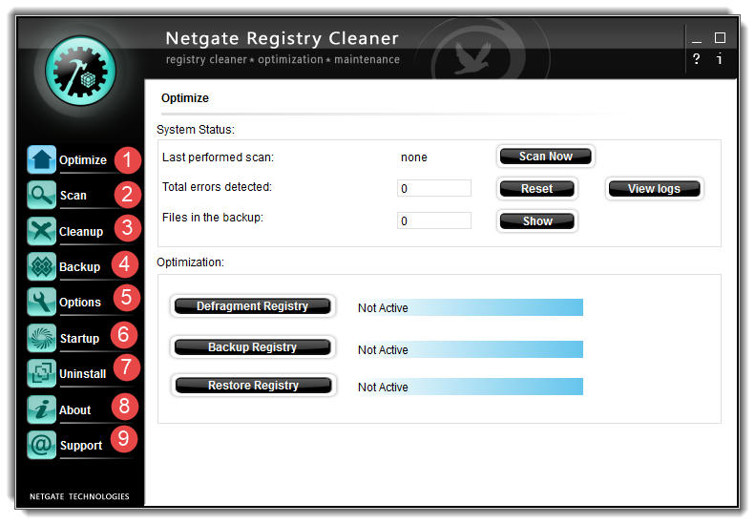Screen dimensions: 755x524
Task: Click the Scan magnifier icon
Action: click(41, 195)
